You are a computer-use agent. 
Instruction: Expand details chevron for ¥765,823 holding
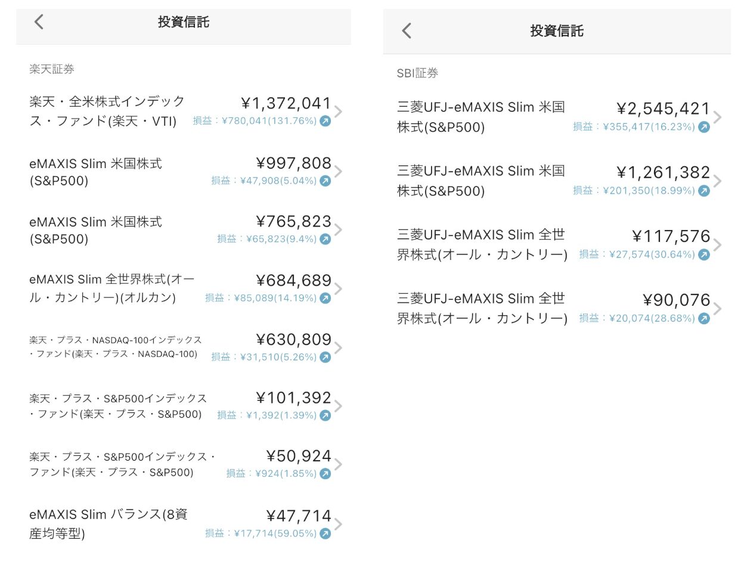click(x=339, y=229)
